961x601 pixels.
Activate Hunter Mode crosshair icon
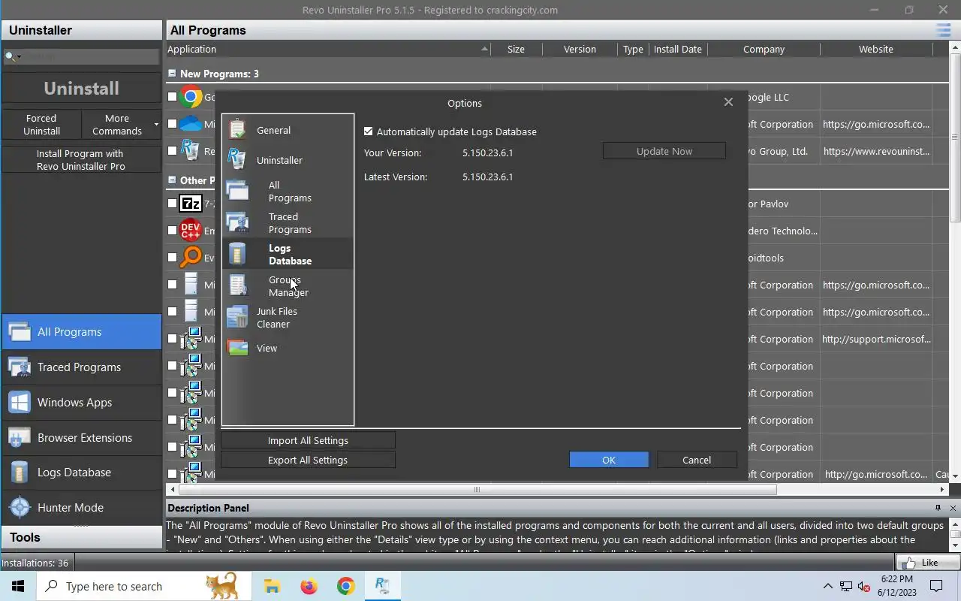pyautogui.click(x=20, y=507)
